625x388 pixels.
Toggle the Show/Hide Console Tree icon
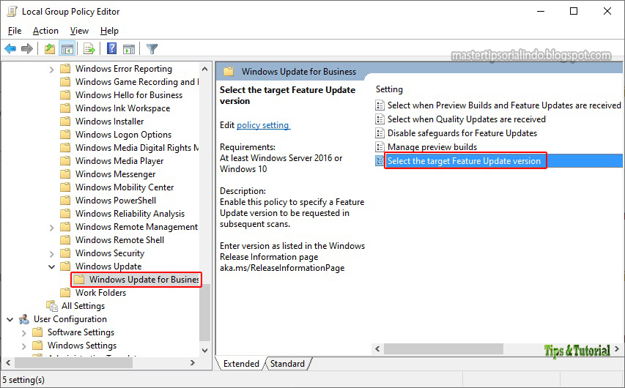coord(67,49)
